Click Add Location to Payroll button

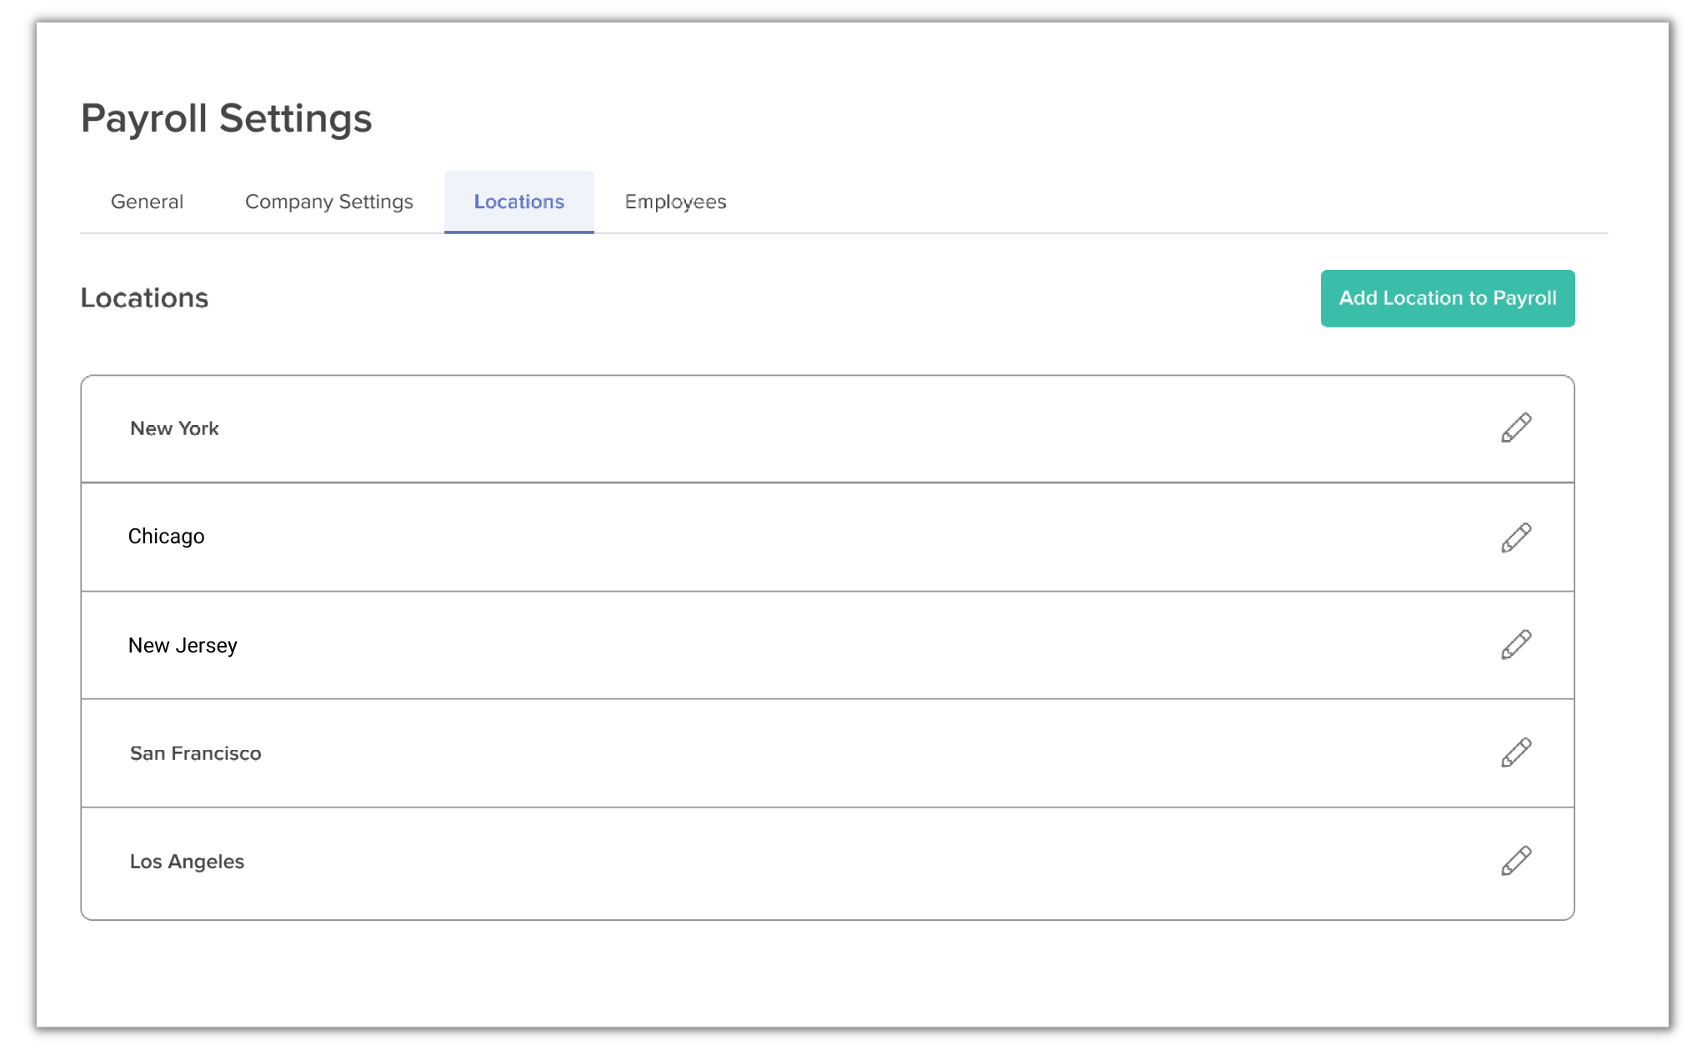point(1448,298)
